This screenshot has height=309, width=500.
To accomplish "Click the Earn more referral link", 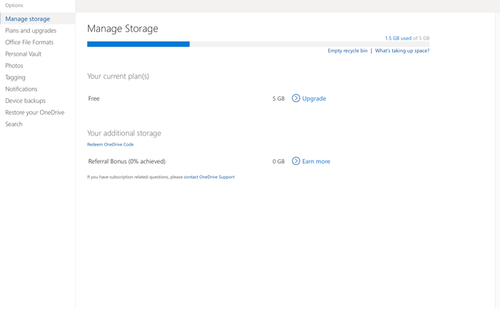I will pyautogui.click(x=316, y=161).
